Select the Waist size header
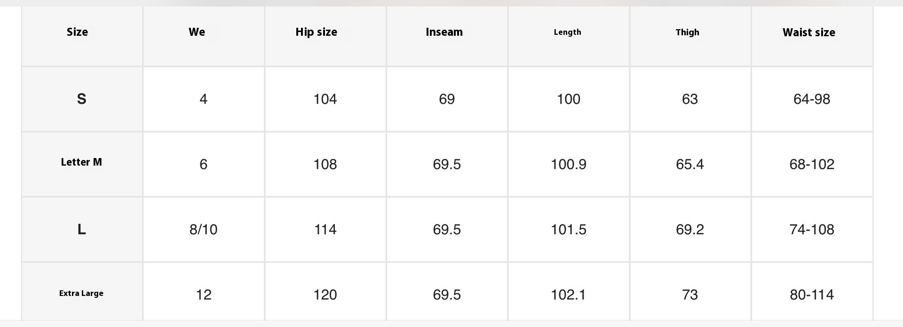Viewport: 903px width, 327px height. [808, 32]
